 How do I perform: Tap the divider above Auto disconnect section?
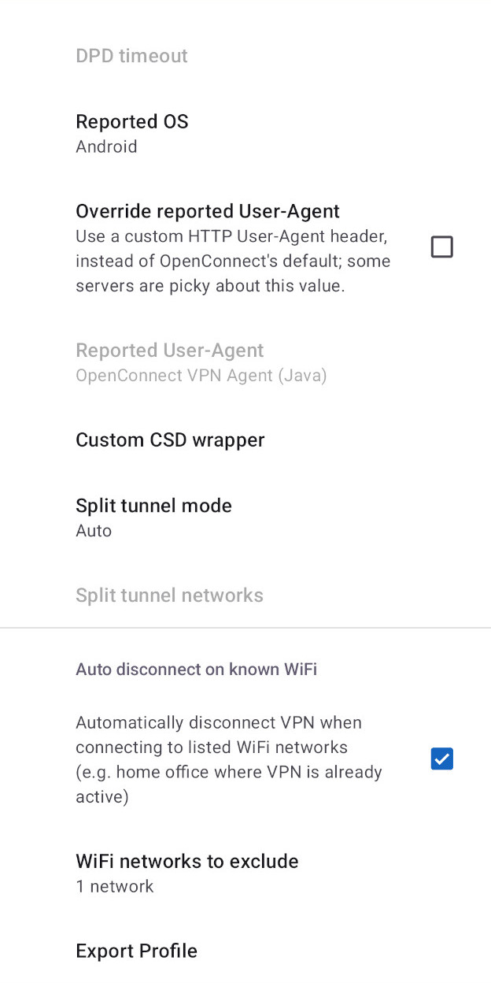click(x=245, y=628)
